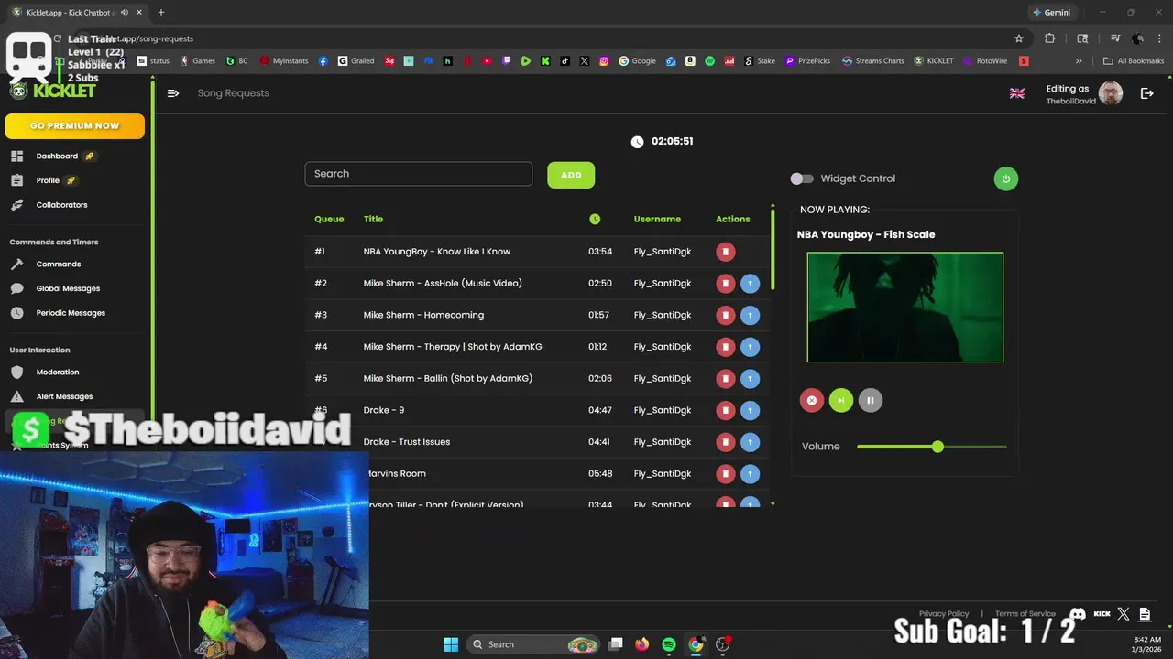This screenshot has height=659, width=1173.
Task: Open the TheboiiDavid user avatar
Action: (x=1111, y=93)
